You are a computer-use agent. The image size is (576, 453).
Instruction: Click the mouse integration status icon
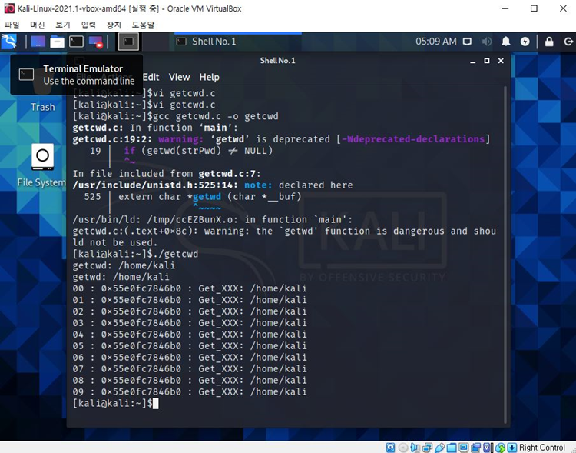(500, 448)
